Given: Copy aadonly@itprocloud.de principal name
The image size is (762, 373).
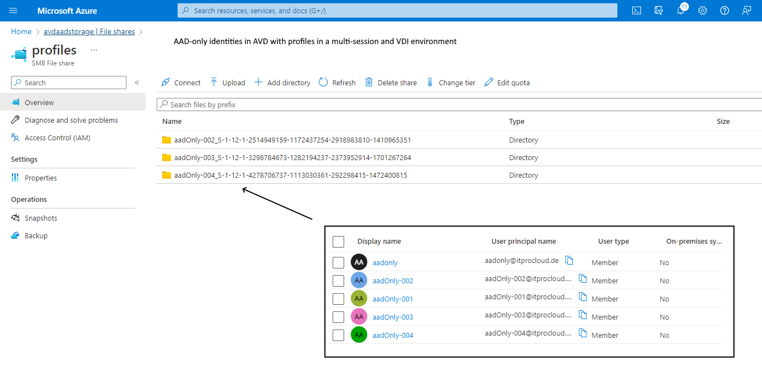Looking at the screenshot, I should click(x=570, y=261).
